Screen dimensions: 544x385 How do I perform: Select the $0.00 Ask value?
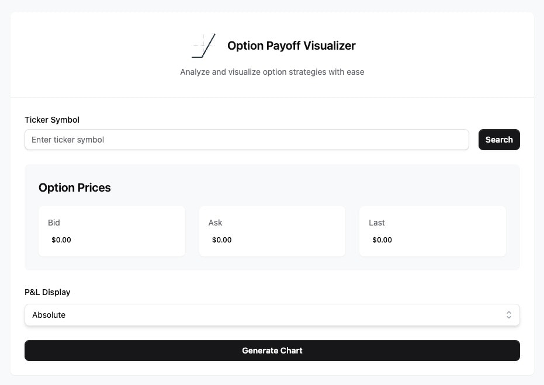coord(221,240)
